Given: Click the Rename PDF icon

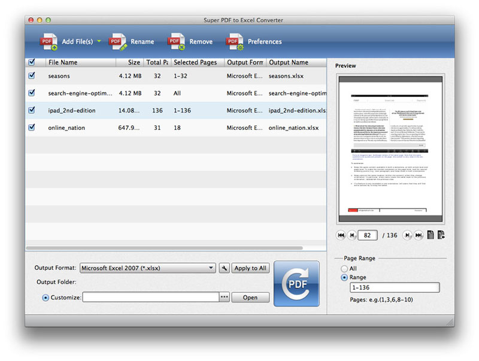Looking at the screenshot, I should pos(117,42).
